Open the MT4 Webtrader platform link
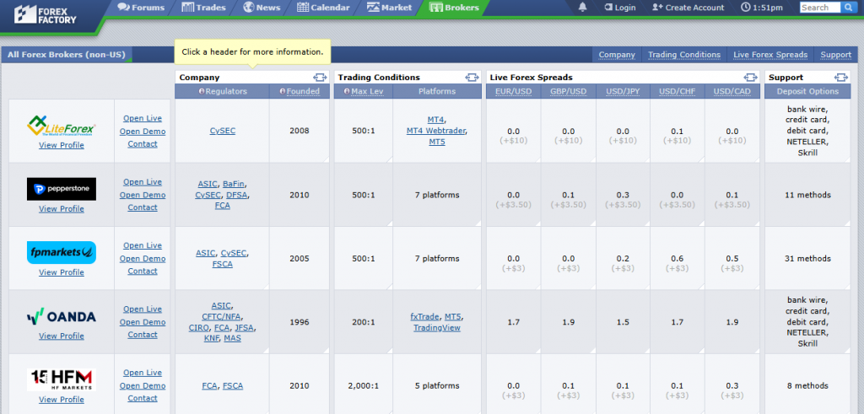Image resolution: width=864 pixels, height=414 pixels. tap(436, 131)
